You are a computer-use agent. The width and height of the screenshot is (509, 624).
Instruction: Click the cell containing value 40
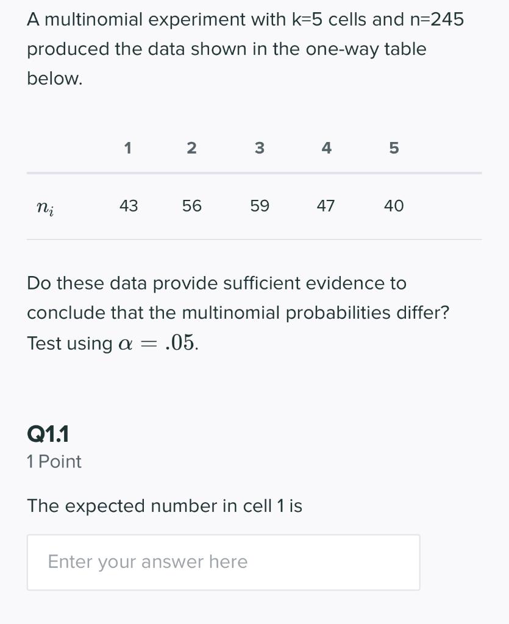click(393, 206)
